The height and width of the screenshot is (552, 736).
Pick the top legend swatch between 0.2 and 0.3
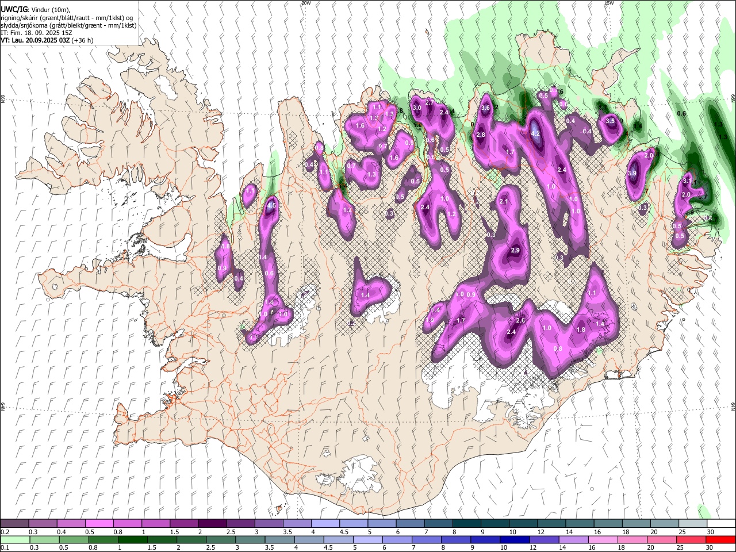tap(14, 523)
